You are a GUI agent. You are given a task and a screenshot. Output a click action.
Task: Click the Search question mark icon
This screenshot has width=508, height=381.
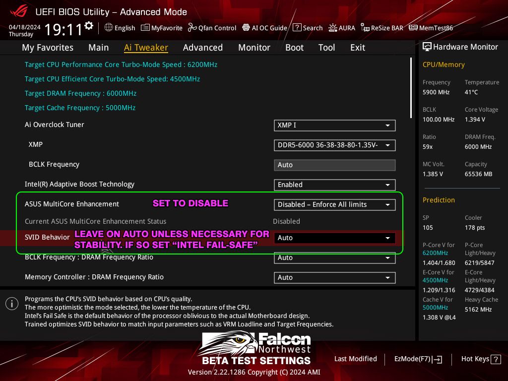(297, 28)
